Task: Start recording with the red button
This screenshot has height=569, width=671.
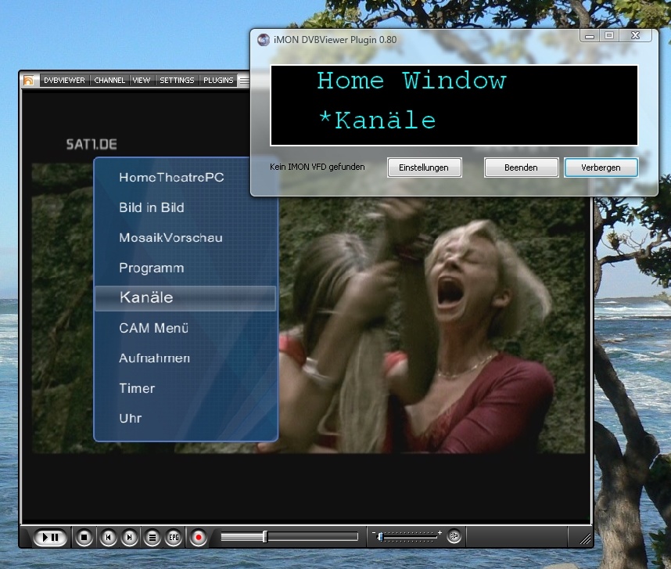Action: coord(199,537)
